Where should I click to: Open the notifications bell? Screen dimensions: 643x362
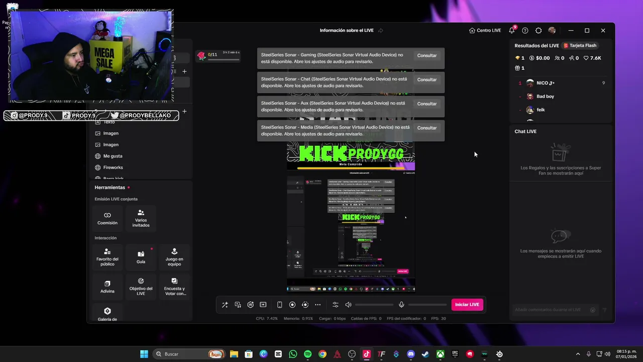[x=512, y=30]
